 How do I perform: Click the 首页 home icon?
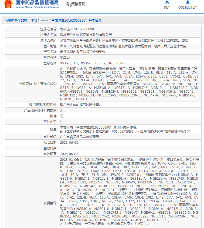pyautogui.click(x=167, y=2)
